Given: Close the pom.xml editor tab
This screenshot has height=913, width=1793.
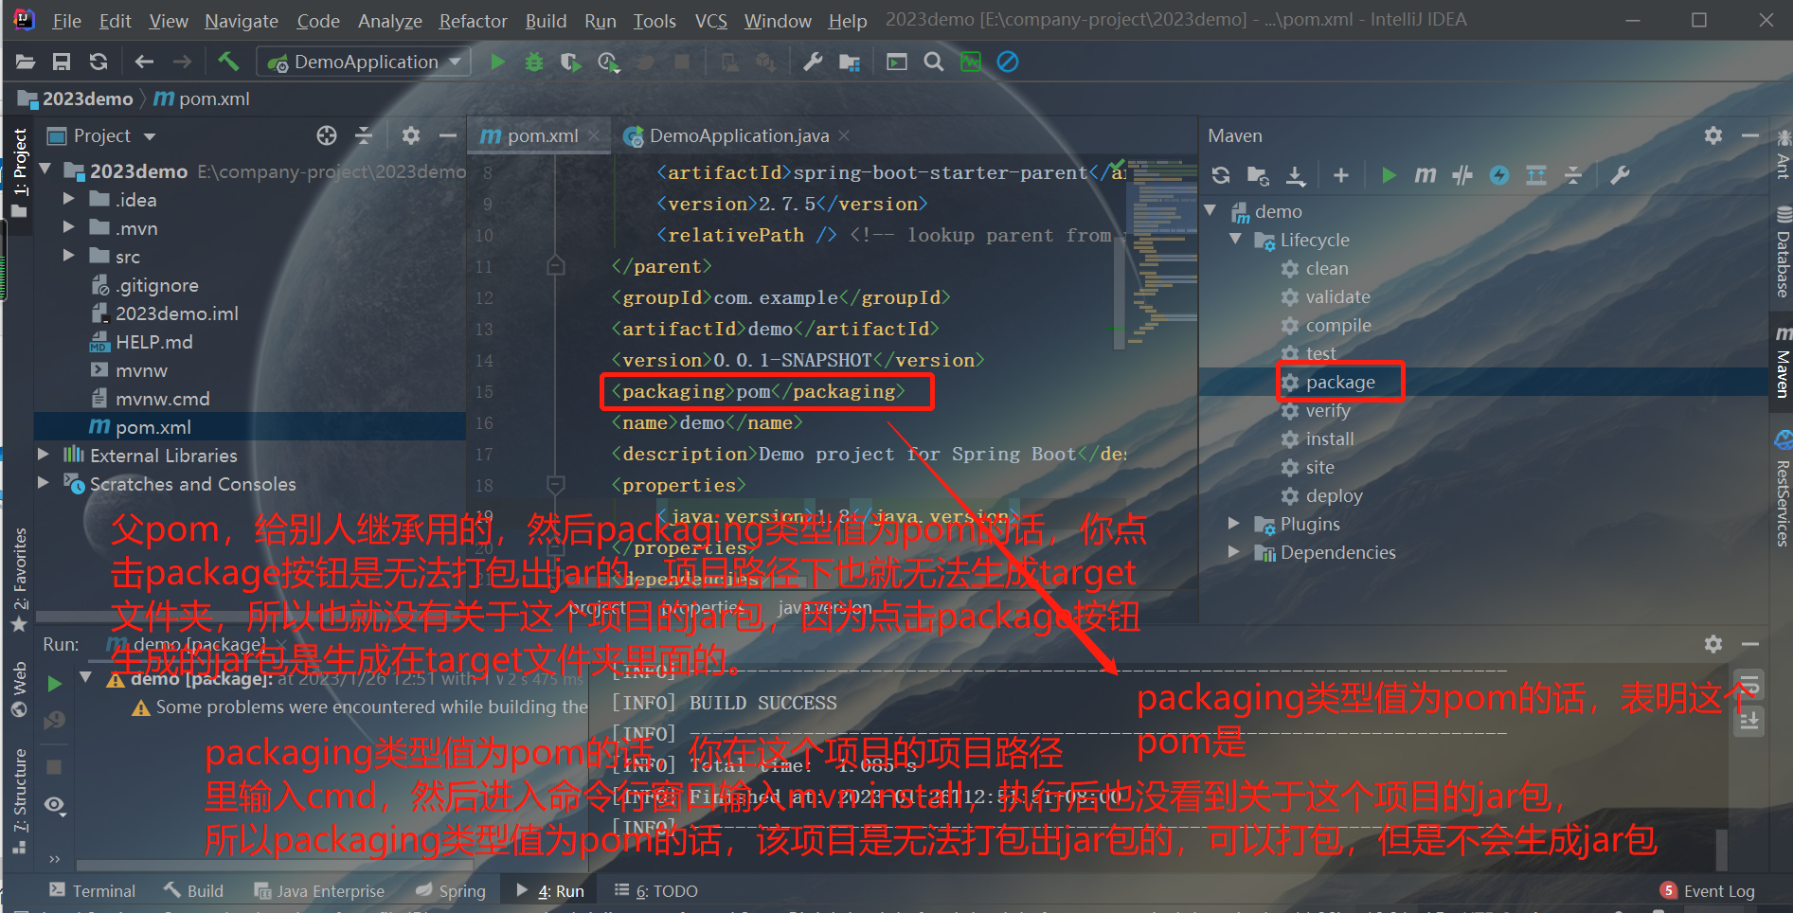Looking at the screenshot, I should 594,136.
